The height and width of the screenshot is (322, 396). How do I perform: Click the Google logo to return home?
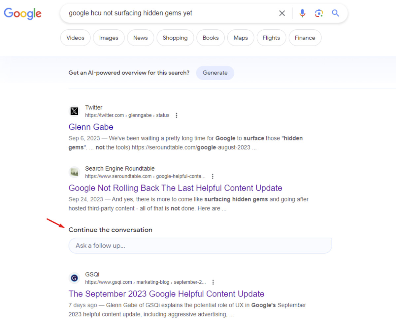tap(22, 14)
